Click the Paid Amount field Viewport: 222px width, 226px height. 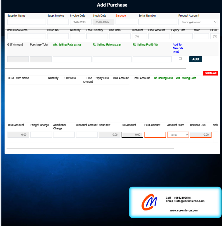(x=155, y=135)
